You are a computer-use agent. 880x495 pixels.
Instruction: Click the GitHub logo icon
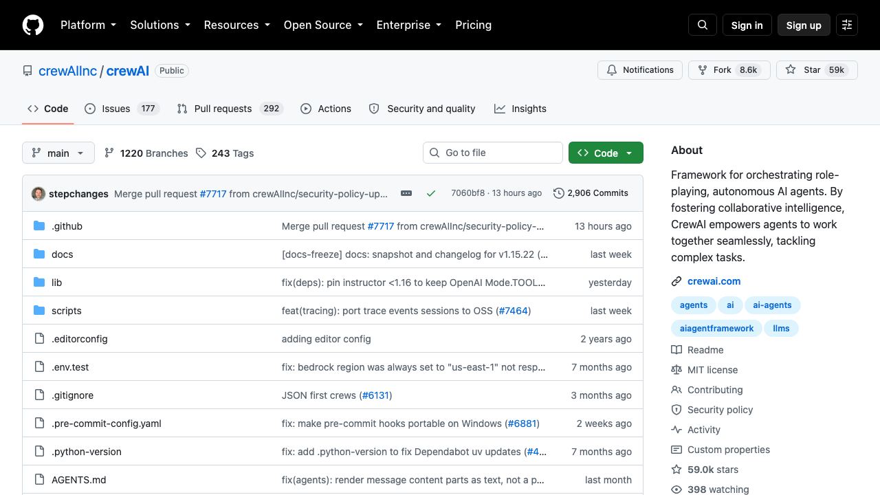[x=33, y=25]
